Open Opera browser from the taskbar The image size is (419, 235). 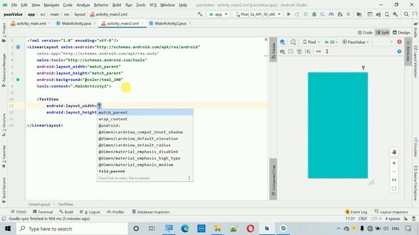(x=250, y=228)
